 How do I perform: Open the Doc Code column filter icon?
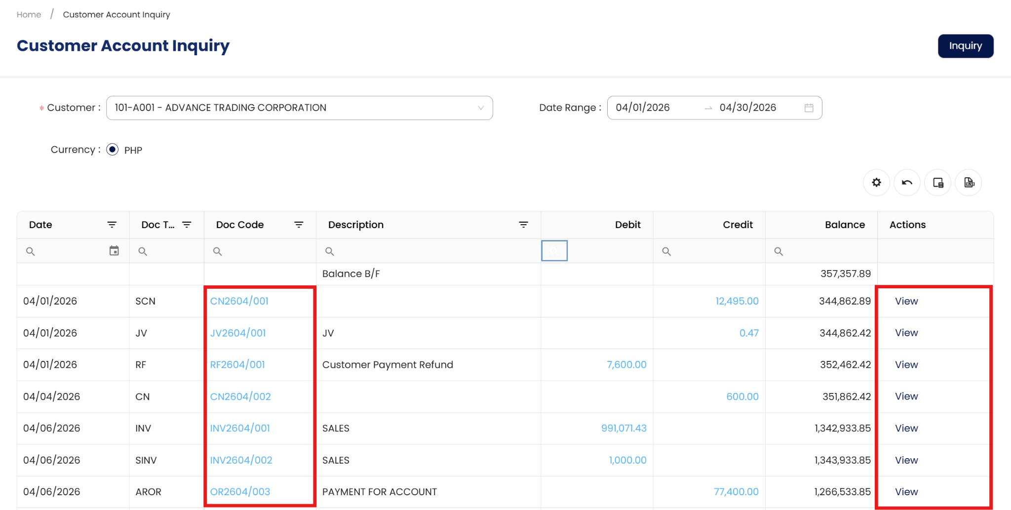coord(299,225)
